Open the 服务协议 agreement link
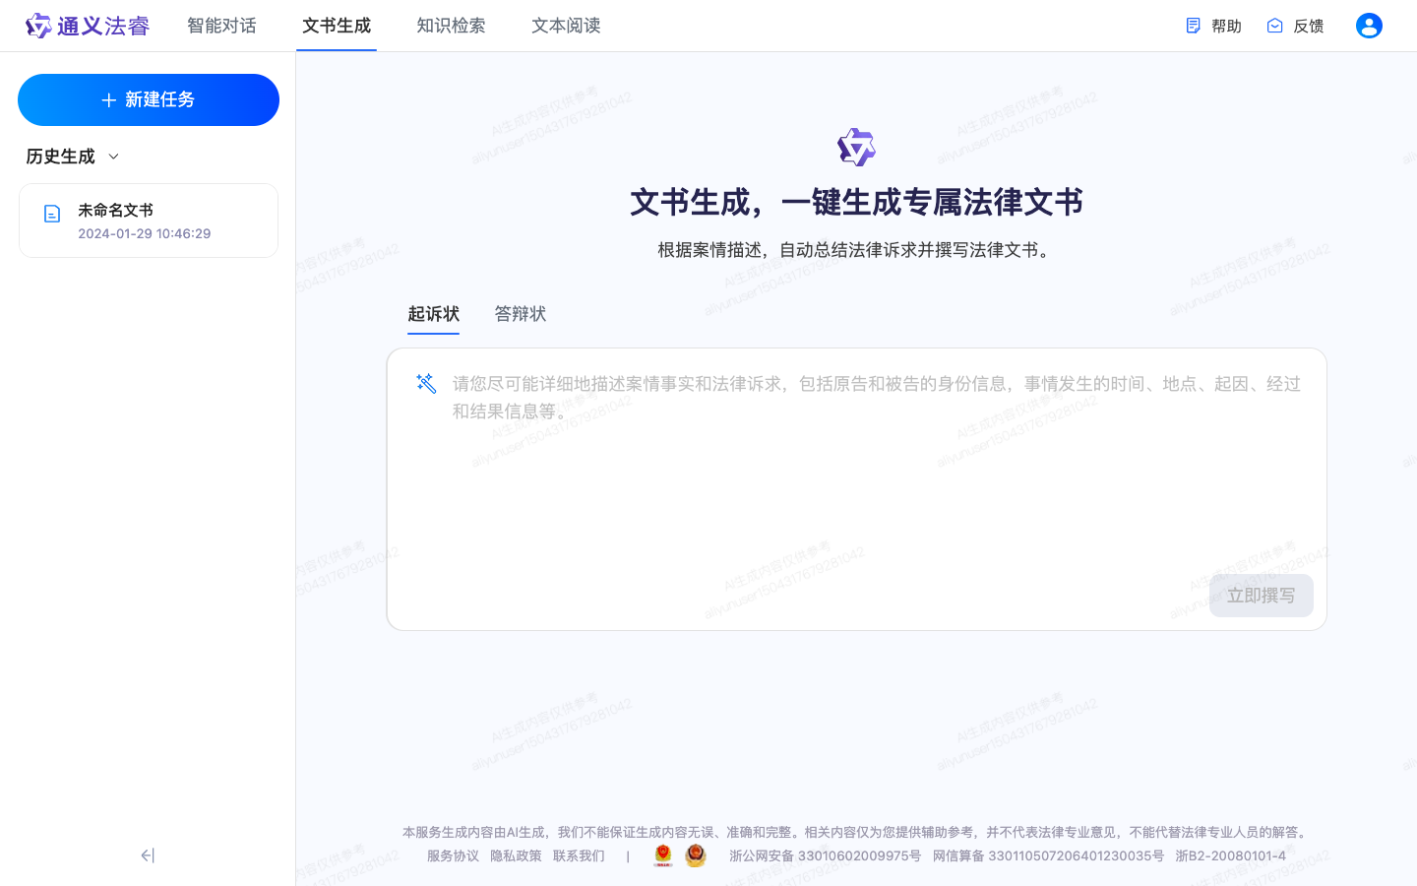Screen dimensions: 1417x886 pyautogui.click(x=453, y=855)
